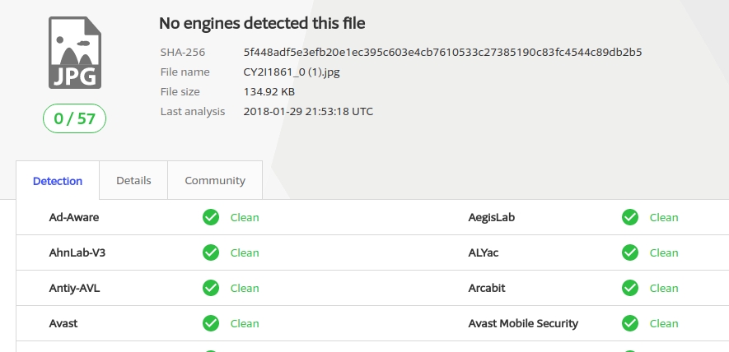Click the green checkmark next to AegisLab

click(x=630, y=217)
